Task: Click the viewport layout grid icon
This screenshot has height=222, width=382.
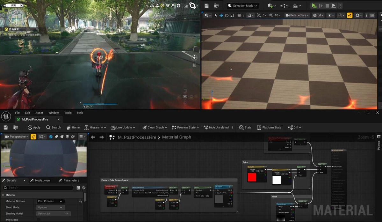Action: click(372, 15)
